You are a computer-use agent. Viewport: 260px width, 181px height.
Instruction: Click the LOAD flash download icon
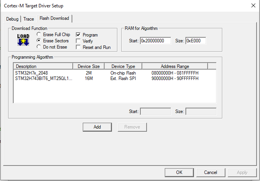(23, 40)
